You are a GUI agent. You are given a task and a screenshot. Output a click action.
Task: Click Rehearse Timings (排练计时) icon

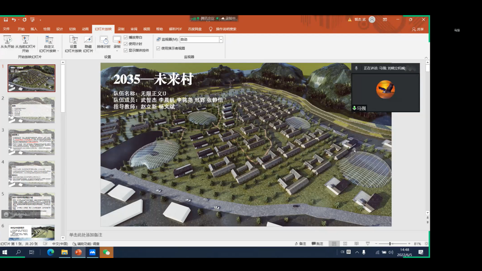point(103,42)
